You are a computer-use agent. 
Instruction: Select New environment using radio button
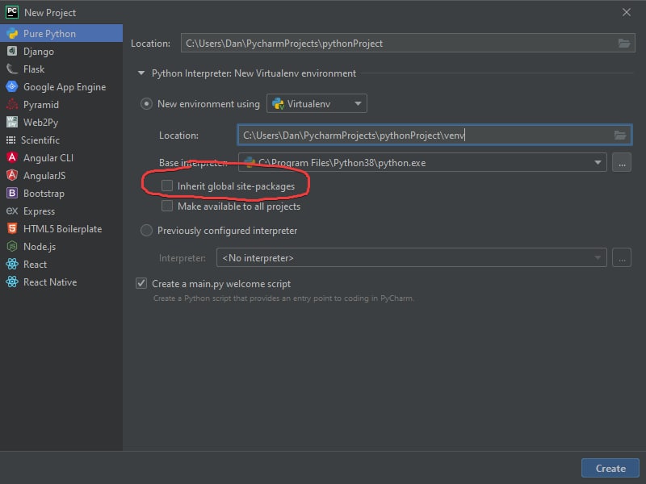(146, 104)
